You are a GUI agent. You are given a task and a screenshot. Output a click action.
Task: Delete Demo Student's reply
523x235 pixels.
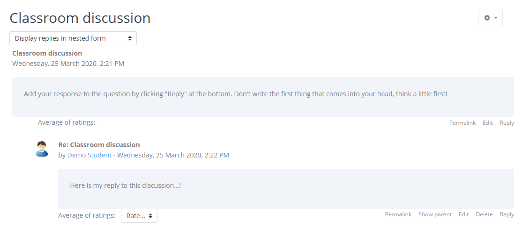pos(484,214)
